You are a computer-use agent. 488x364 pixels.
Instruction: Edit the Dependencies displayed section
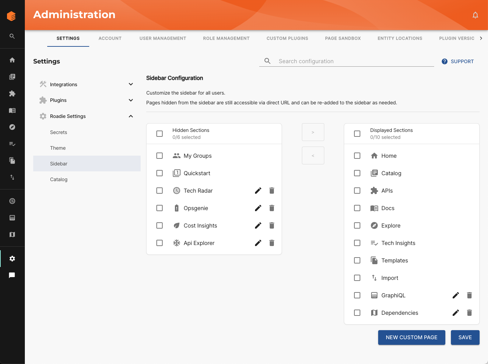point(456,313)
